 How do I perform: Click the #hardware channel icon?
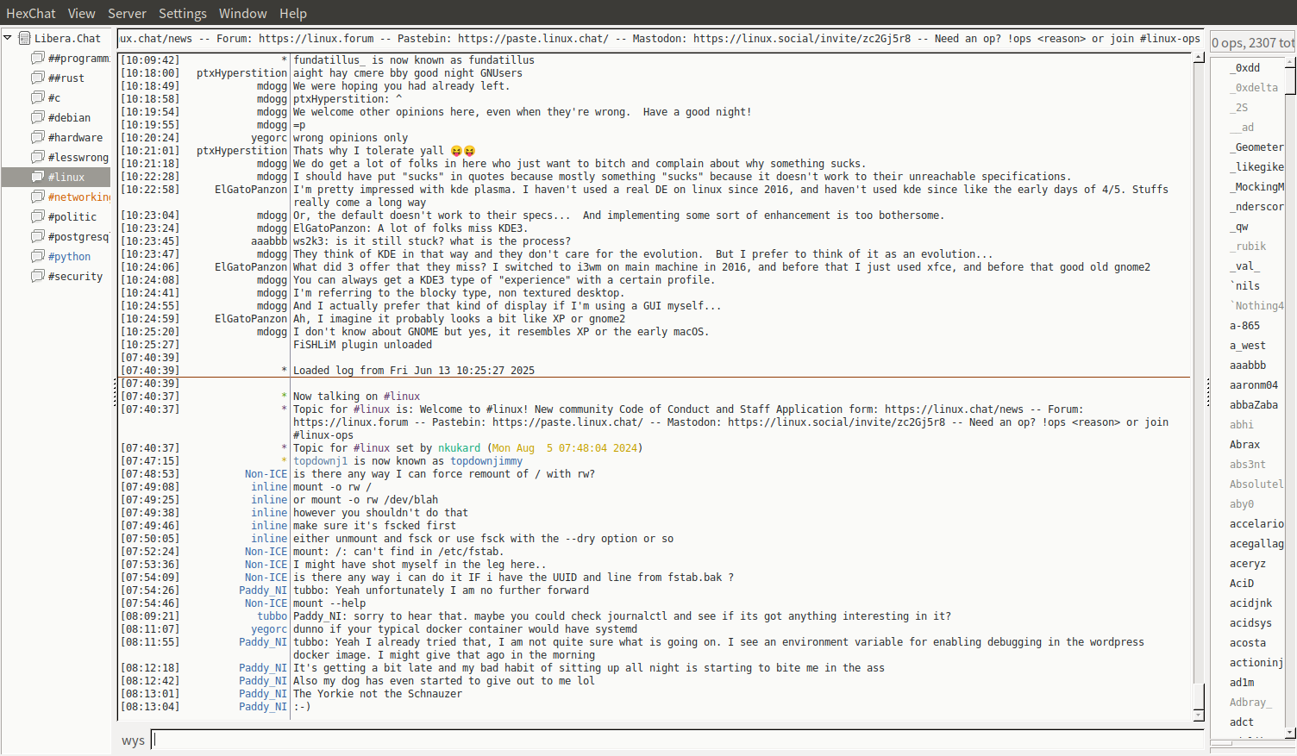point(38,137)
